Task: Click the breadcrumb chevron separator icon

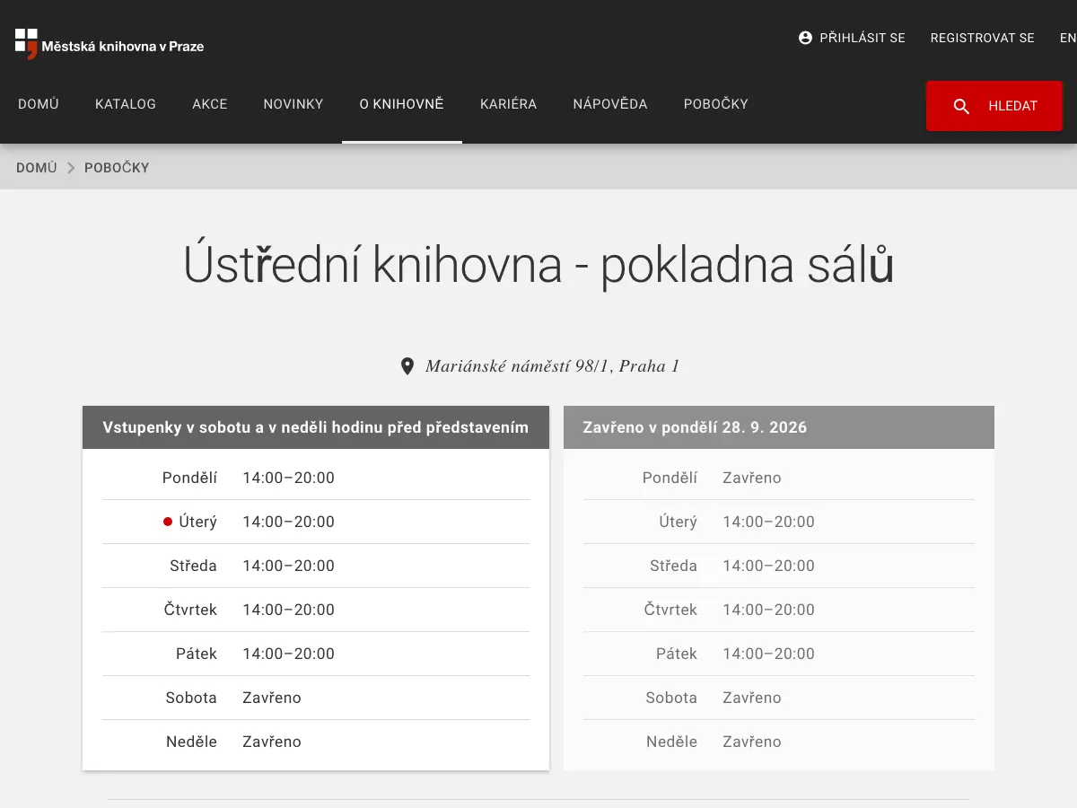Action: pos(71,168)
